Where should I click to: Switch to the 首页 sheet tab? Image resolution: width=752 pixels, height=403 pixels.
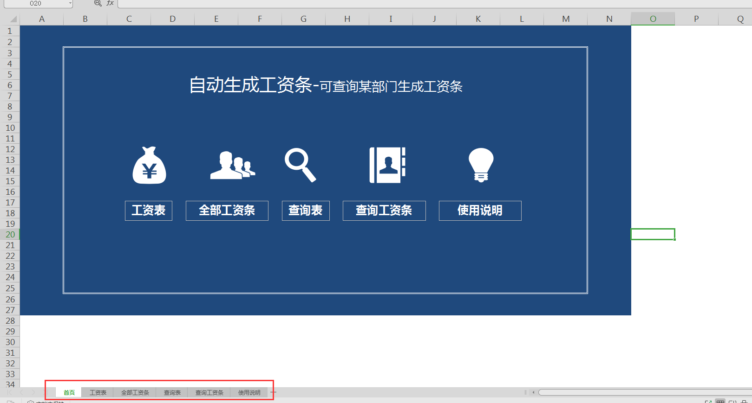tap(69, 392)
